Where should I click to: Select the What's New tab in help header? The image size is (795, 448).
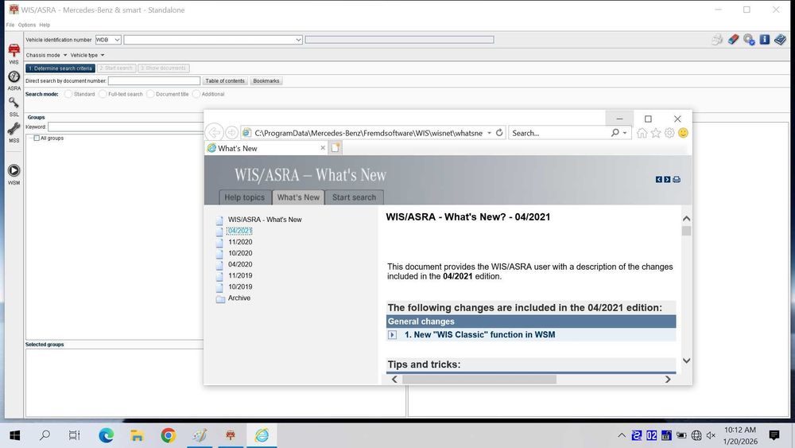click(298, 197)
